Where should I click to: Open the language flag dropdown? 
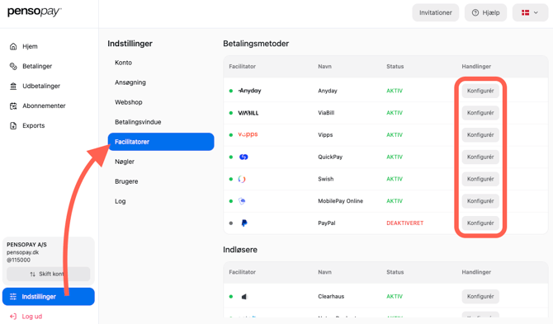[x=530, y=12]
